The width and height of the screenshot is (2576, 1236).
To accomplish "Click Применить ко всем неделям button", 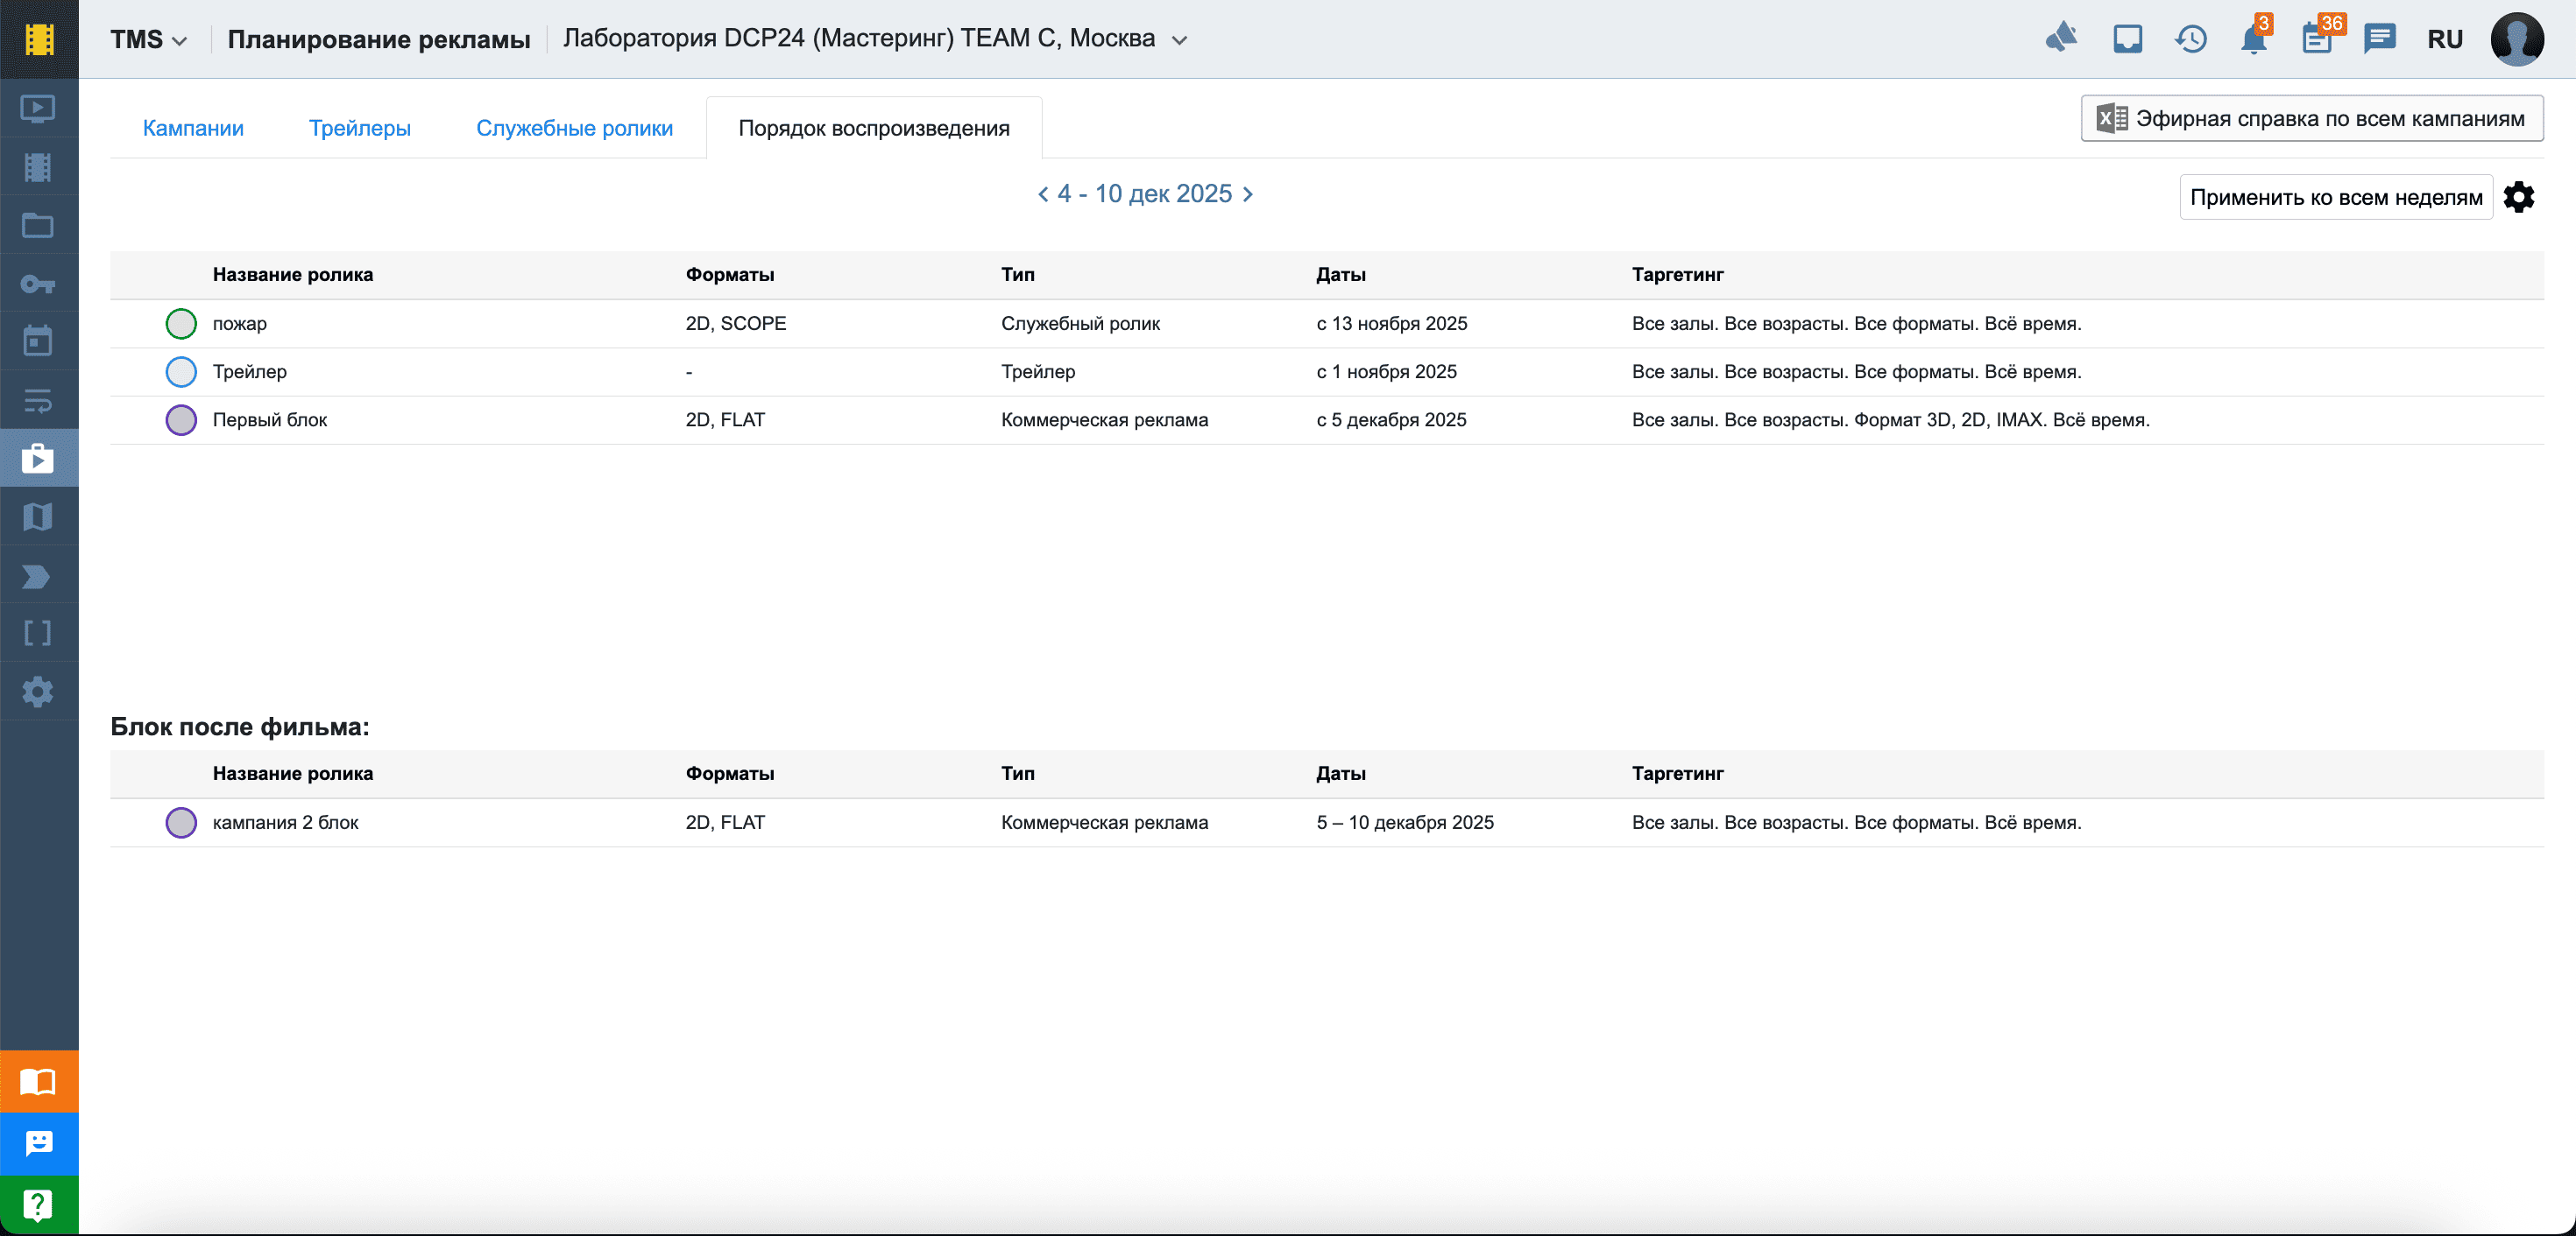I will (2335, 197).
